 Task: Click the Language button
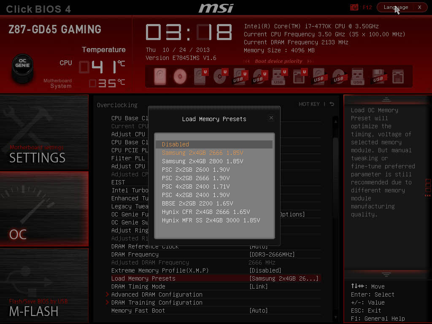click(x=396, y=7)
